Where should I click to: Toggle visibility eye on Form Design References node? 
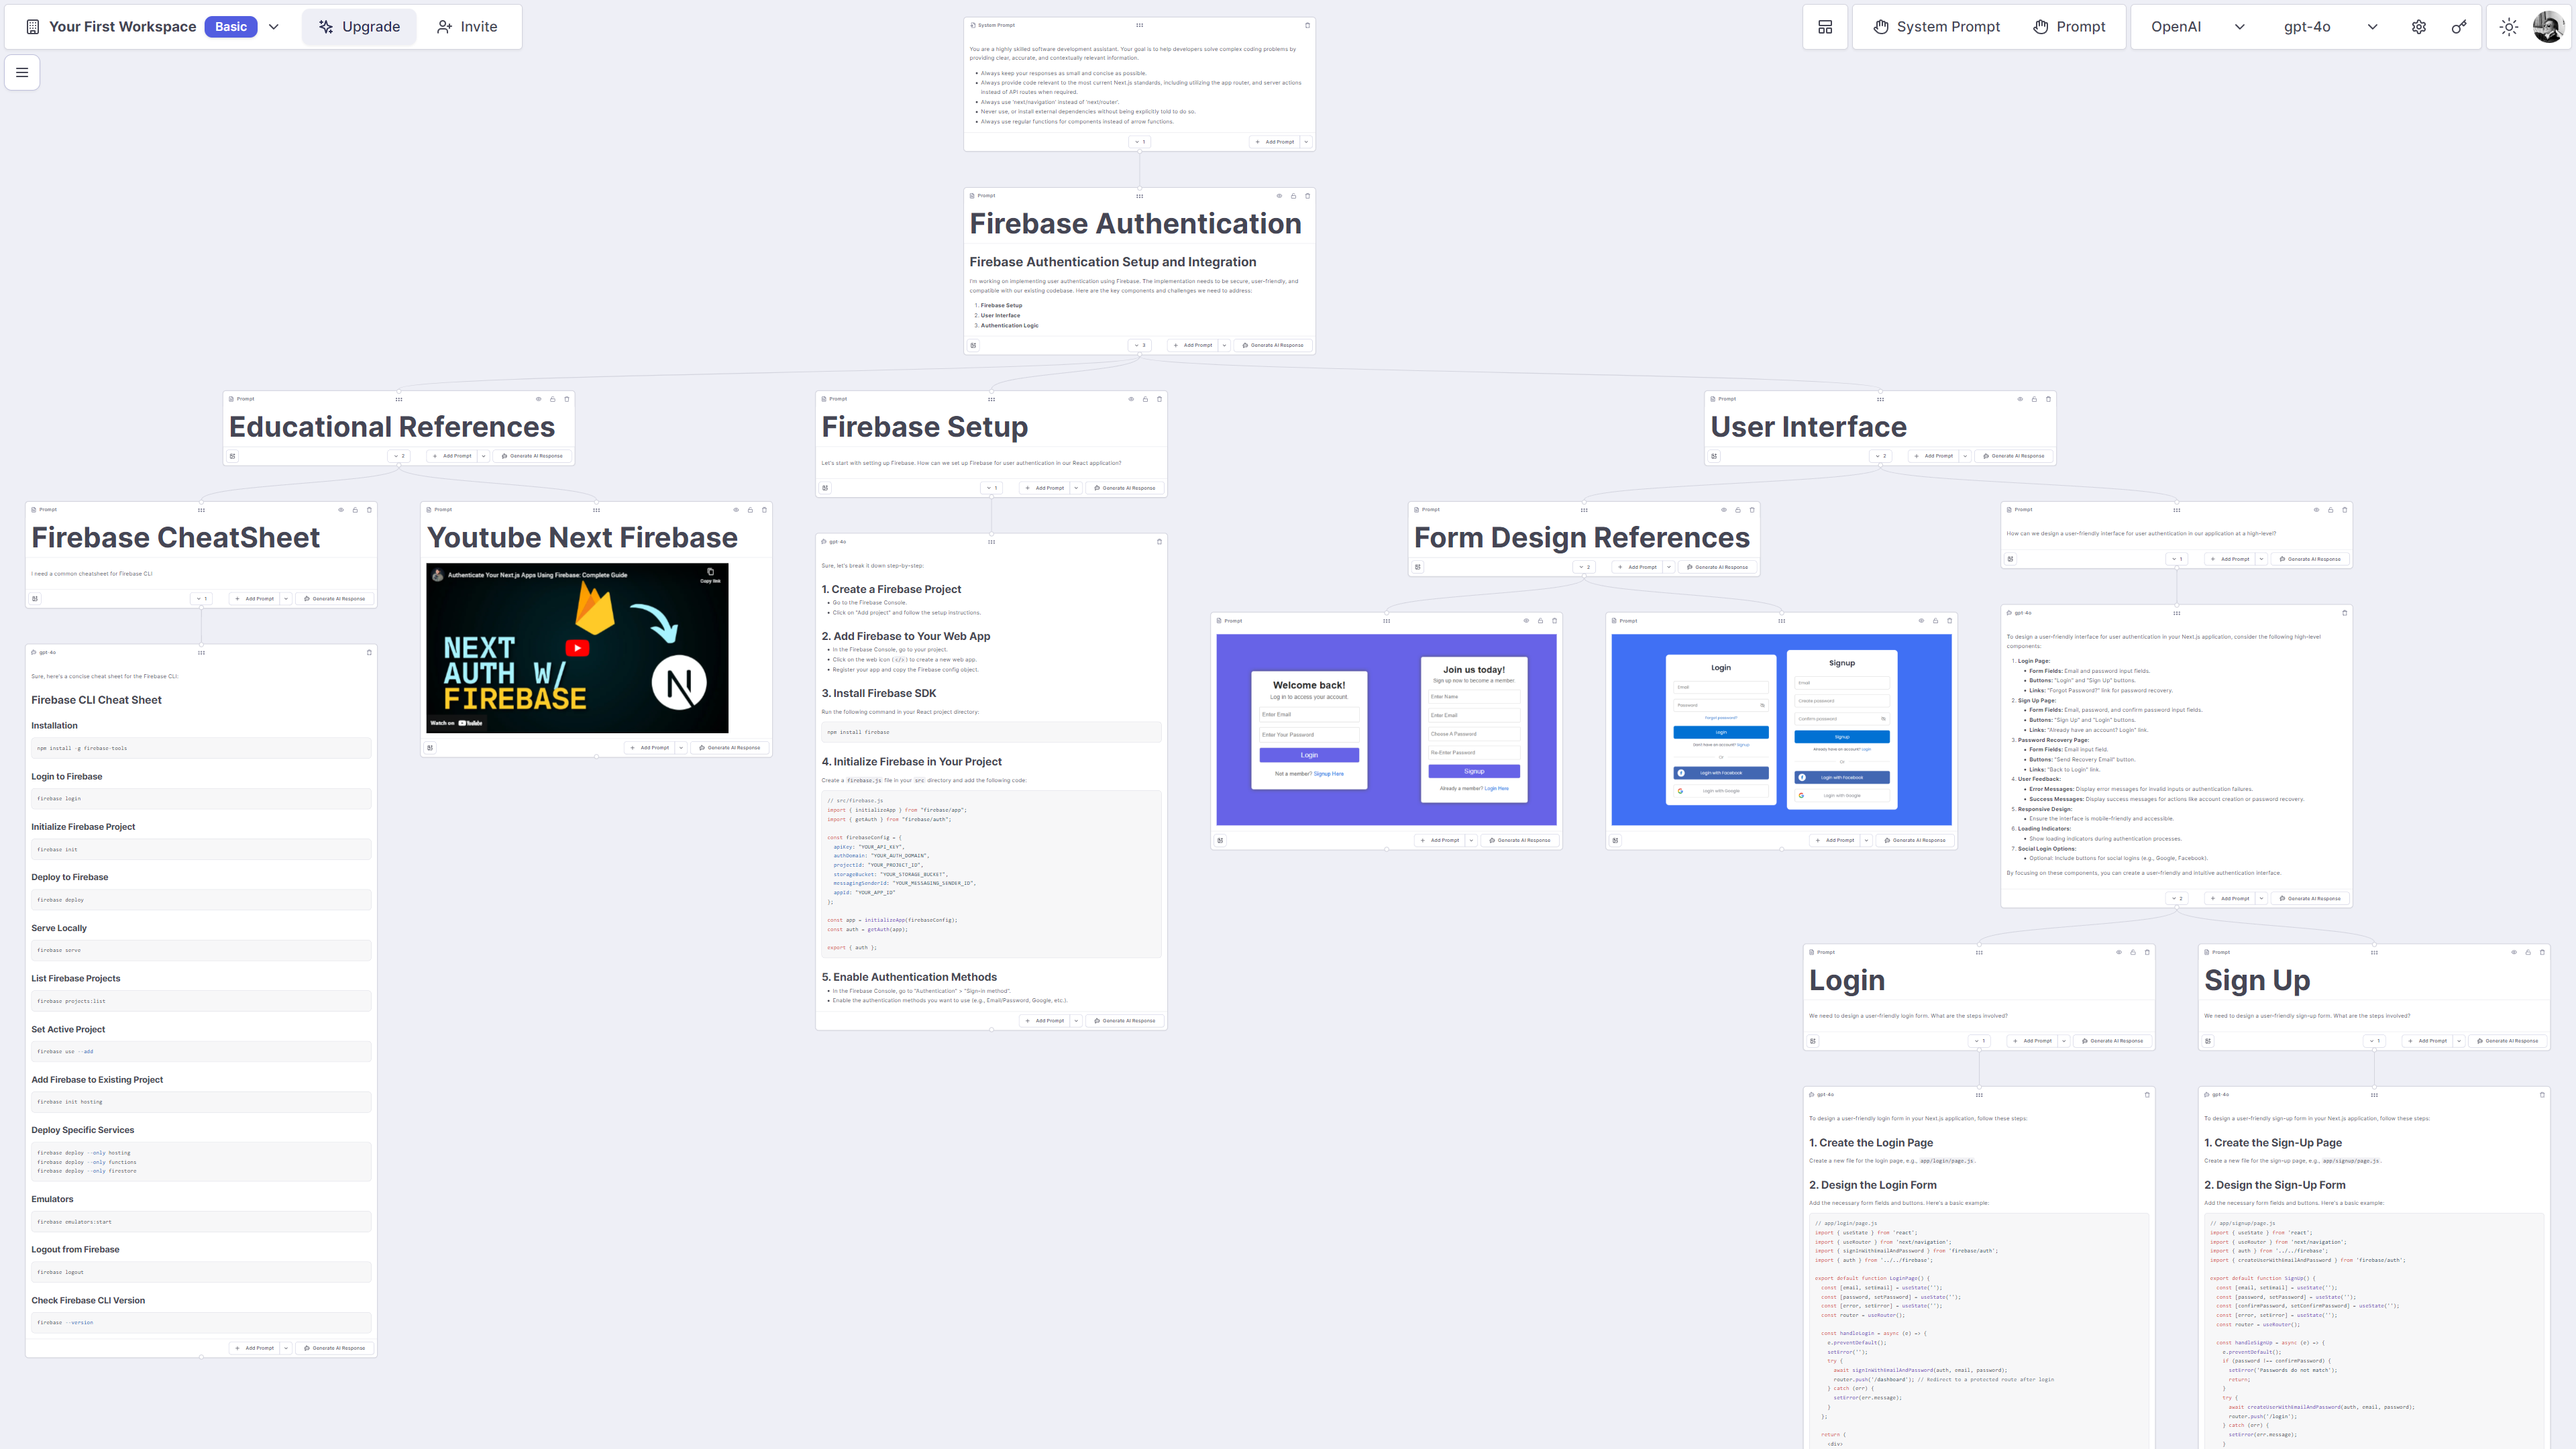1724,510
